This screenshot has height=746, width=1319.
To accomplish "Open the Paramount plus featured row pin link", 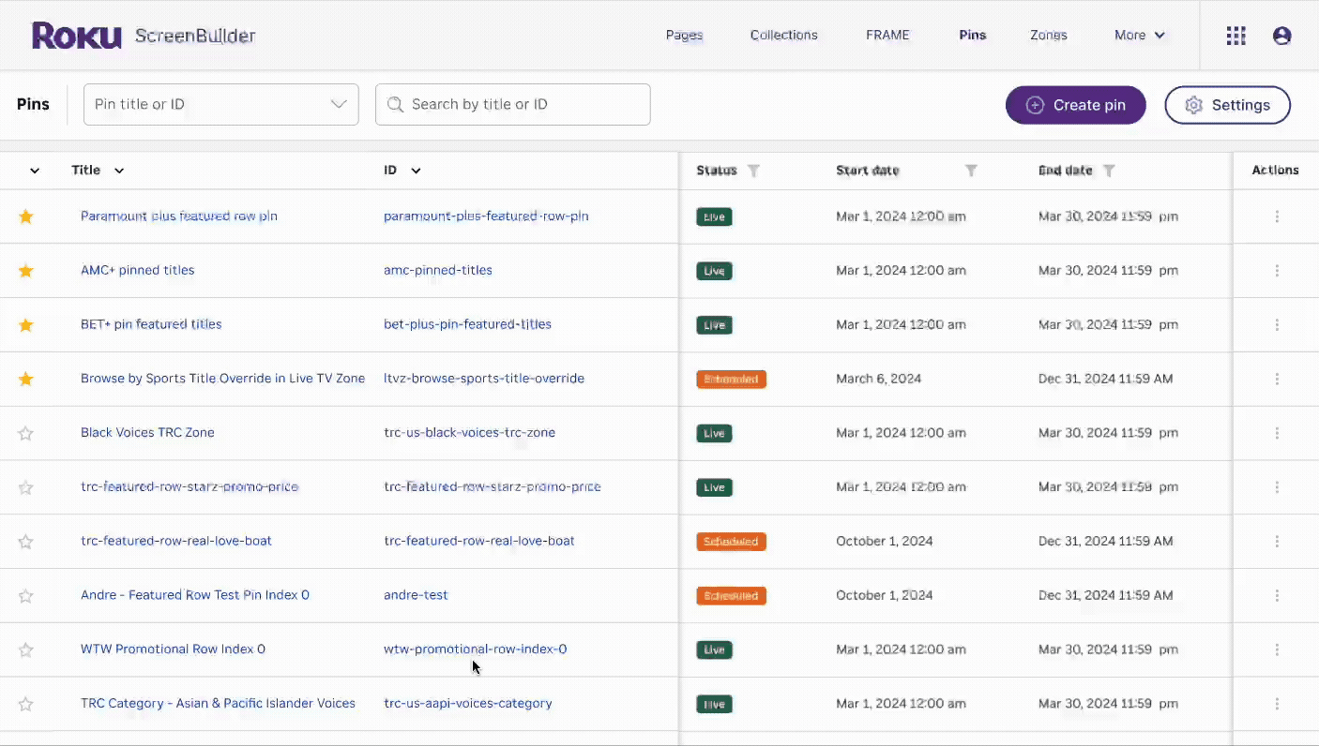I will point(179,216).
